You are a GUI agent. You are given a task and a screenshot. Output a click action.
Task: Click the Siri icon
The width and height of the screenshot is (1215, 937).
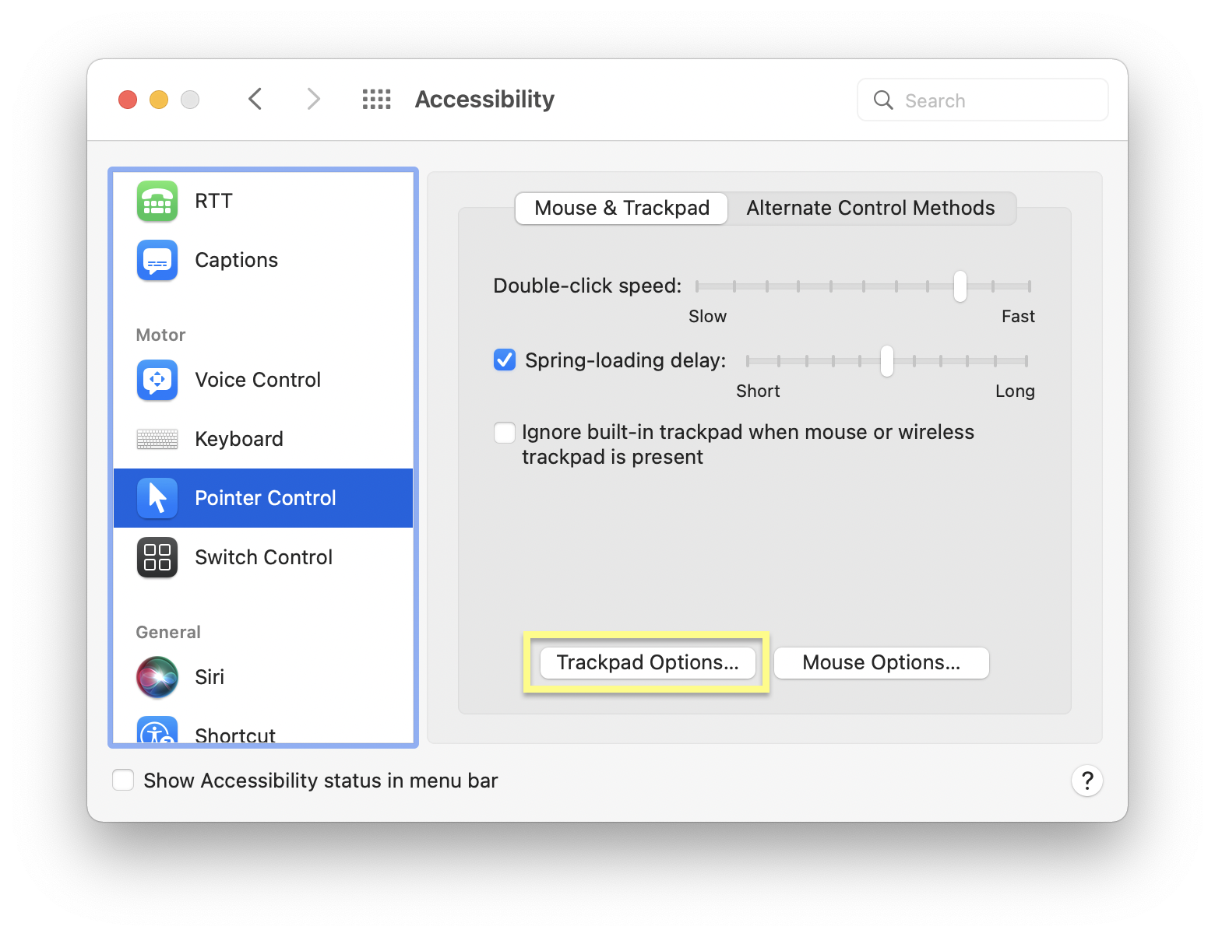click(157, 677)
